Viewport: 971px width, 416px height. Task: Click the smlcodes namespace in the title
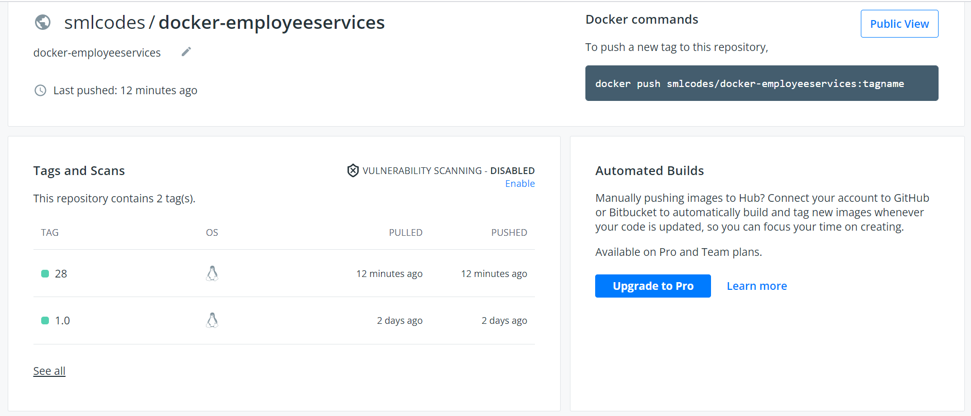pos(105,23)
